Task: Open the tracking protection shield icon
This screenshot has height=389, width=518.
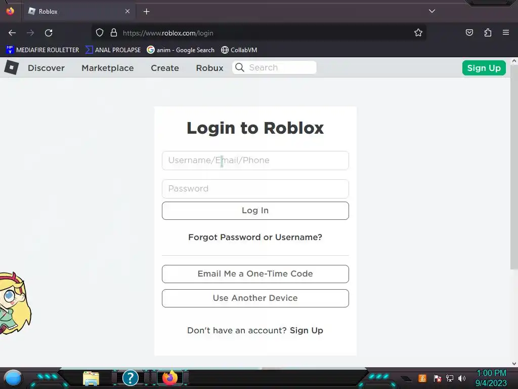Action: (100, 33)
